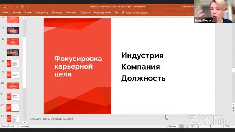Screen dimensions: 235x132
Task: Open the Конструктор ribbon tab
Action: point(42,12)
